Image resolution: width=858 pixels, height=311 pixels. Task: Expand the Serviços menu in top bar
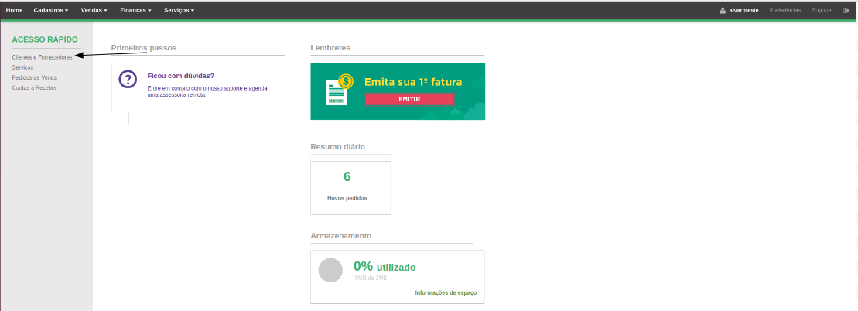(x=179, y=10)
